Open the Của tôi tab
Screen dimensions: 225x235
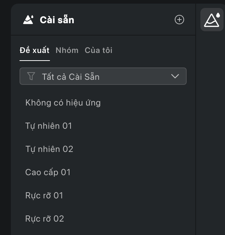(98, 50)
